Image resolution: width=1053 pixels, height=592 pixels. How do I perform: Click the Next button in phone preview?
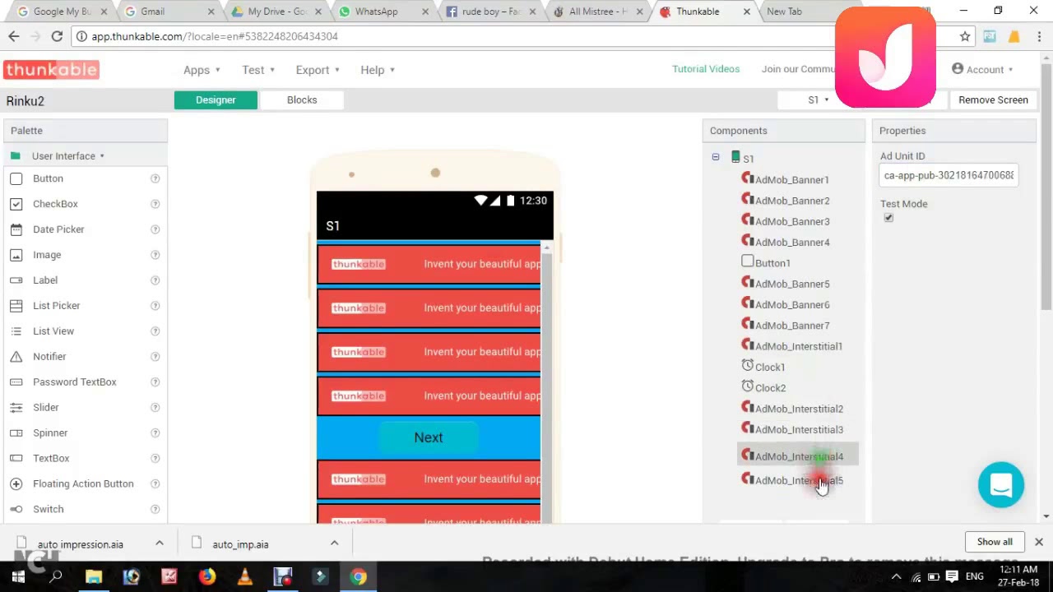coord(429,438)
